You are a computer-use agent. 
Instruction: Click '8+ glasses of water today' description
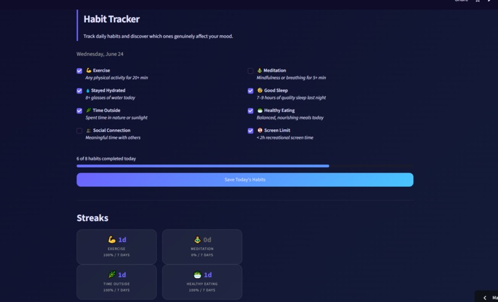(110, 98)
